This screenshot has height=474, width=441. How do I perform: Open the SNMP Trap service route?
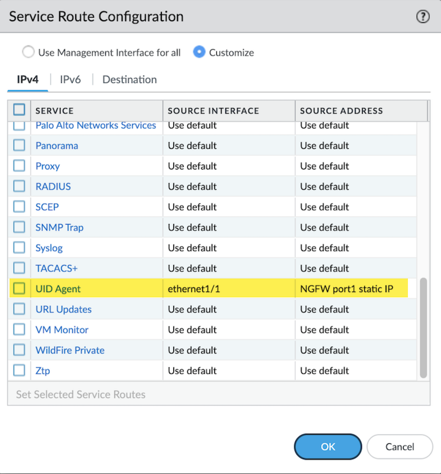tap(59, 228)
